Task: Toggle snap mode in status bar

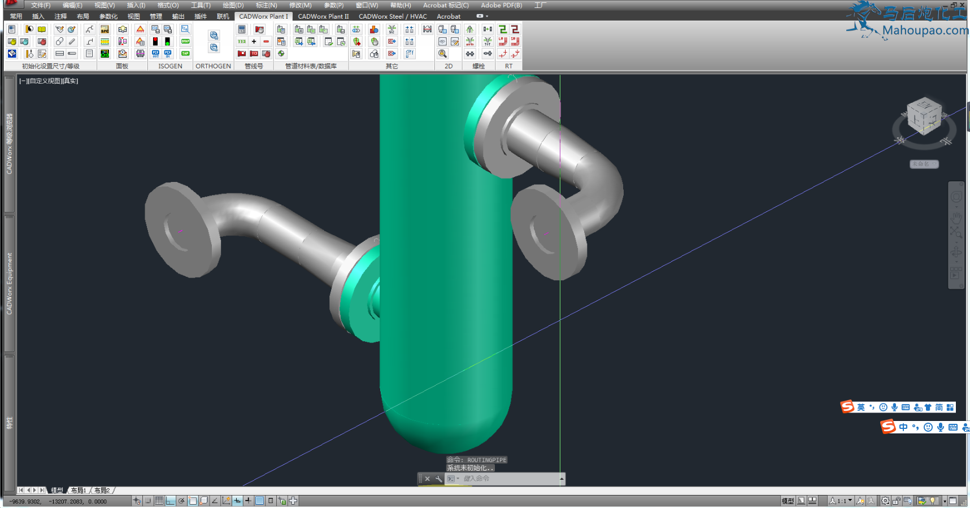Action: [x=148, y=501]
